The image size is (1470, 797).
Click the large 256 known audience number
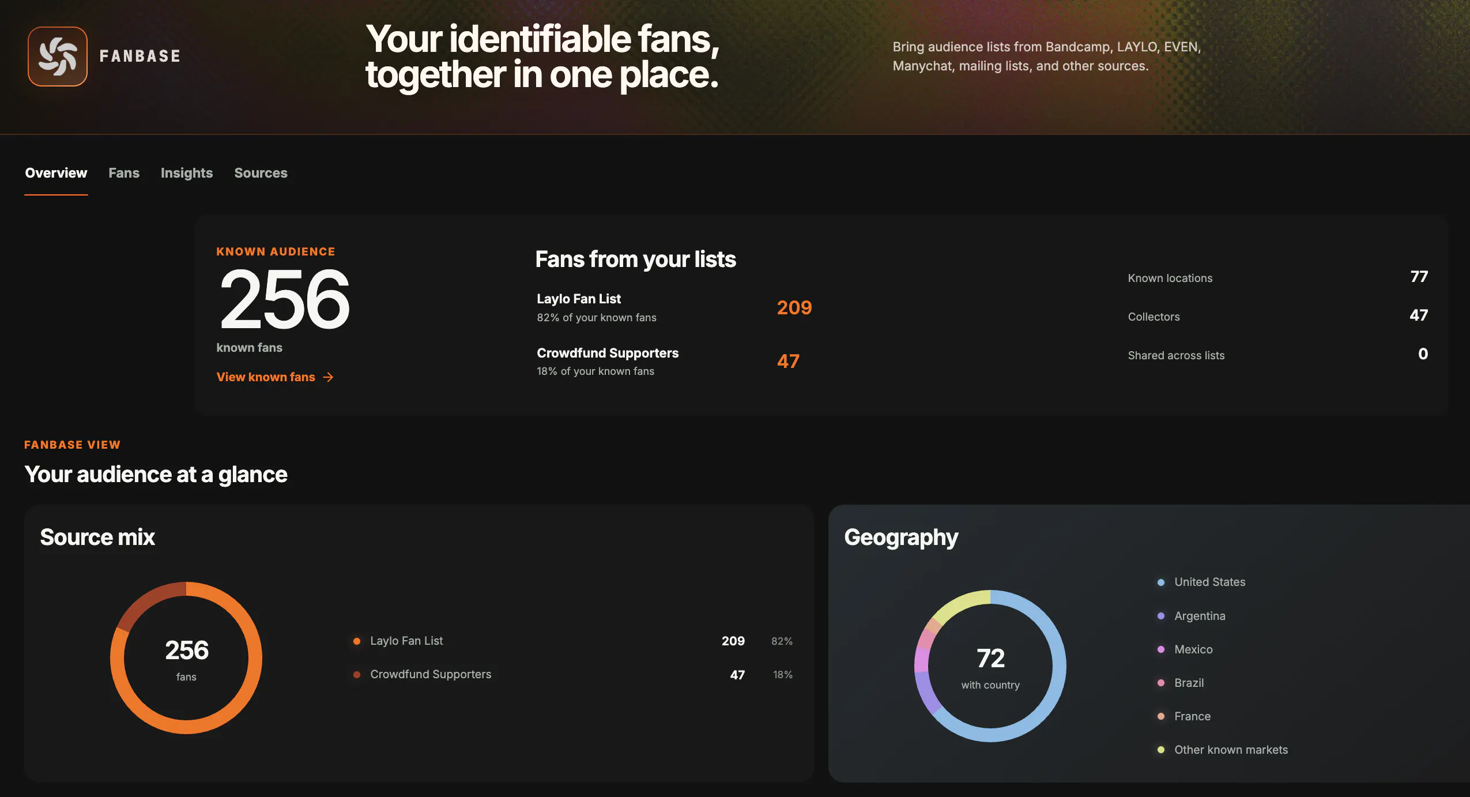click(x=284, y=299)
